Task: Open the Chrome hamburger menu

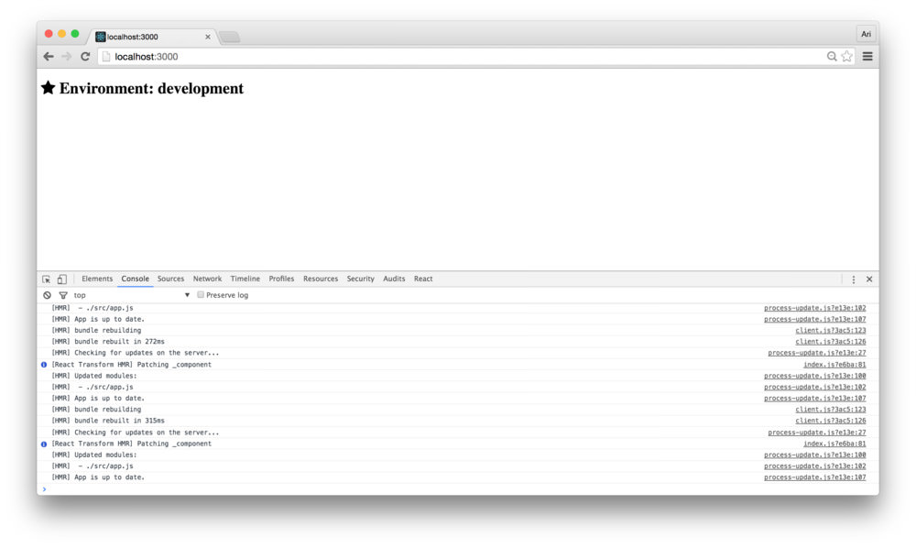Action: click(x=867, y=57)
